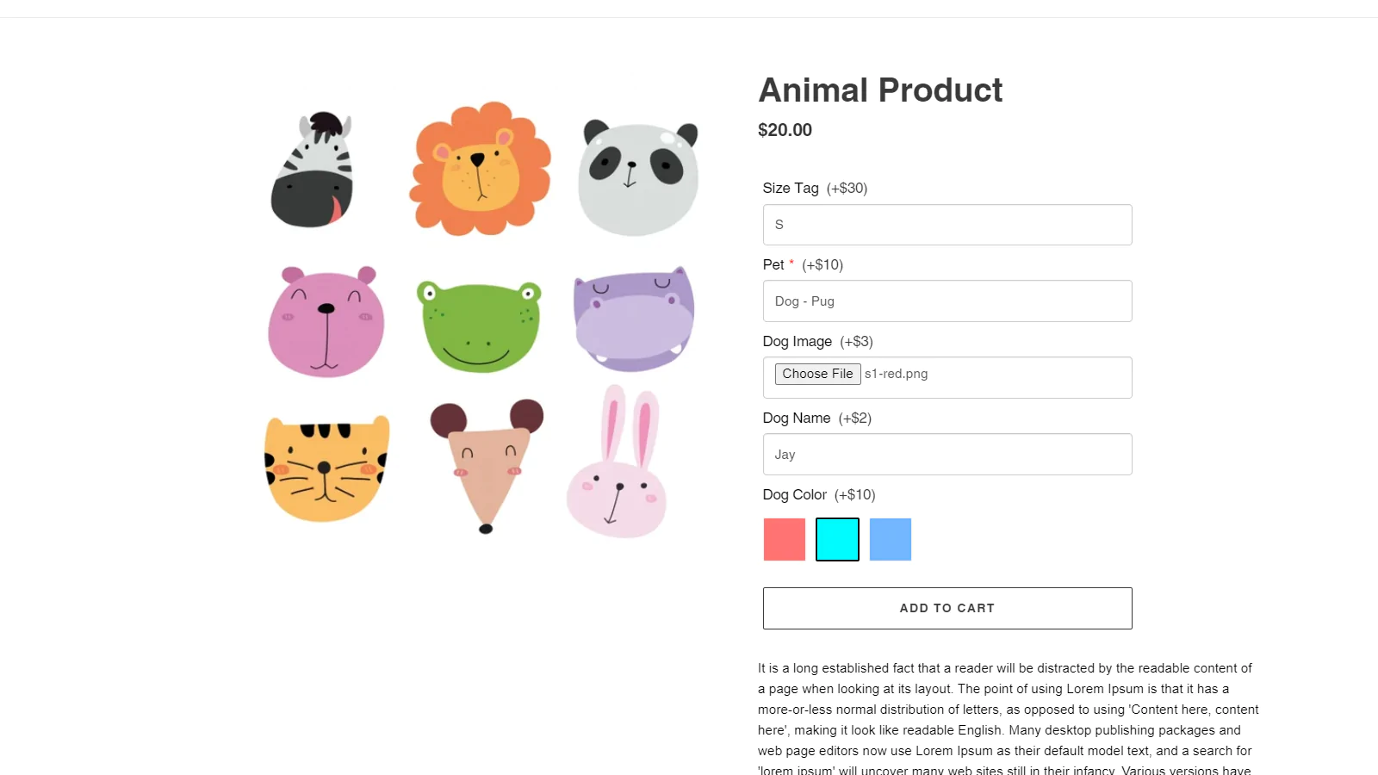Image resolution: width=1378 pixels, height=775 pixels.
Task: Click the ADD TO CART button
Action: coord(947,608)
